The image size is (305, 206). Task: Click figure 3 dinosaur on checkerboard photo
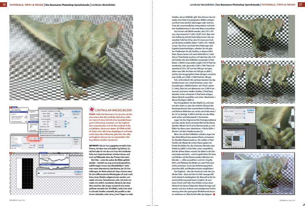(258, 36)
